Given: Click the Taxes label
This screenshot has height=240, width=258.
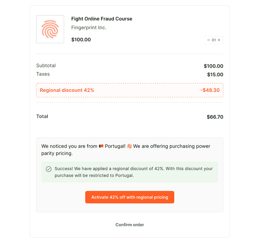Looking at the screenshot, I should pos(43,74).
